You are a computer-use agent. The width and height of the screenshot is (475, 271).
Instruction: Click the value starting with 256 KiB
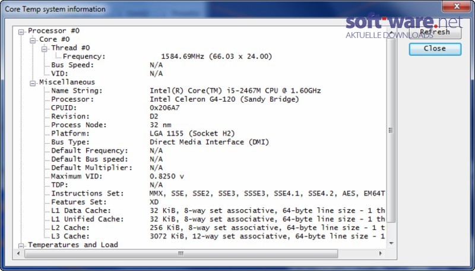coord(267,228)
